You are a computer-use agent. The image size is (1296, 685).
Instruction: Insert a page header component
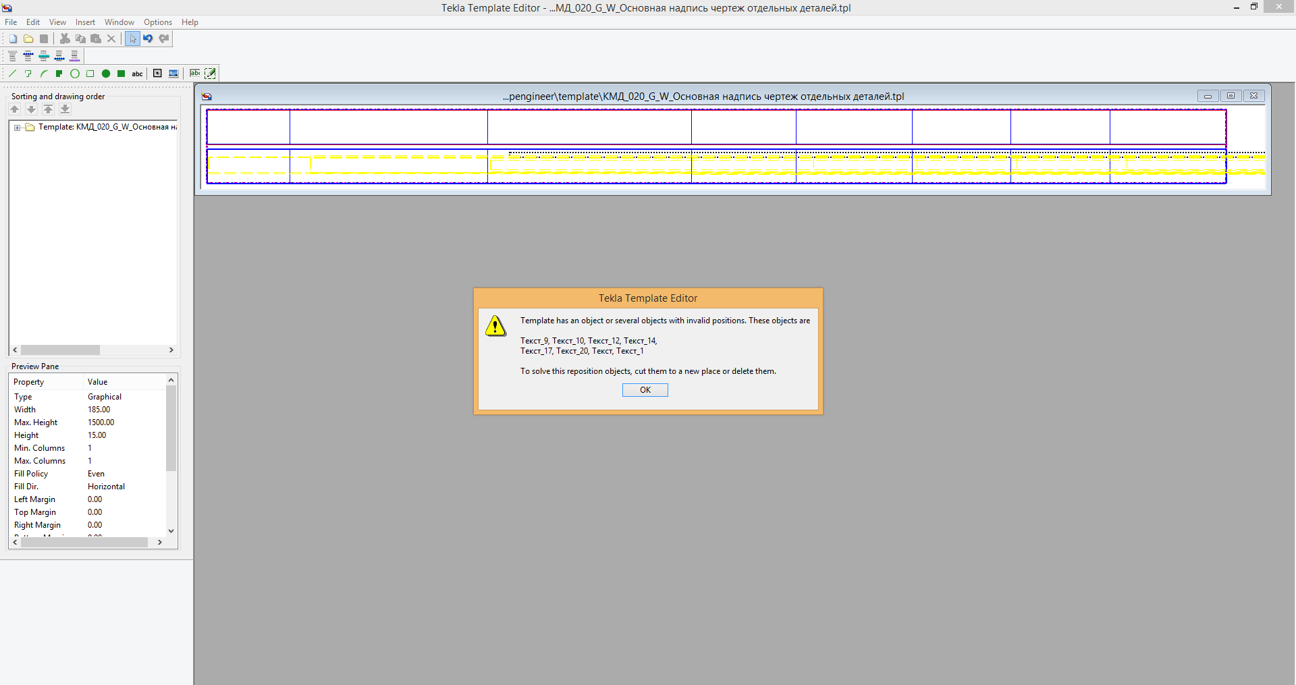pos(13,56)
